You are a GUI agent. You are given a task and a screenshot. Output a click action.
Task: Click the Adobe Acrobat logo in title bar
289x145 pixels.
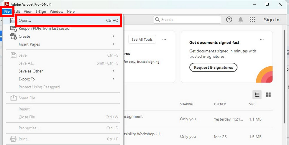tap(7, 4)
